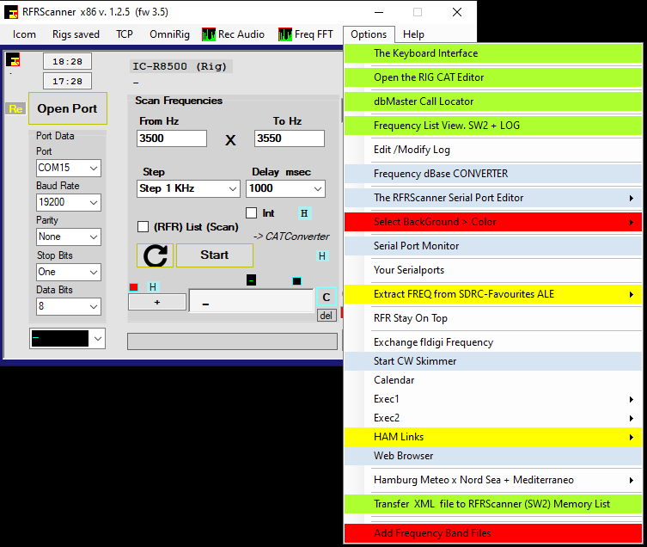Click the From Hz input field

(x=172, y=138)
